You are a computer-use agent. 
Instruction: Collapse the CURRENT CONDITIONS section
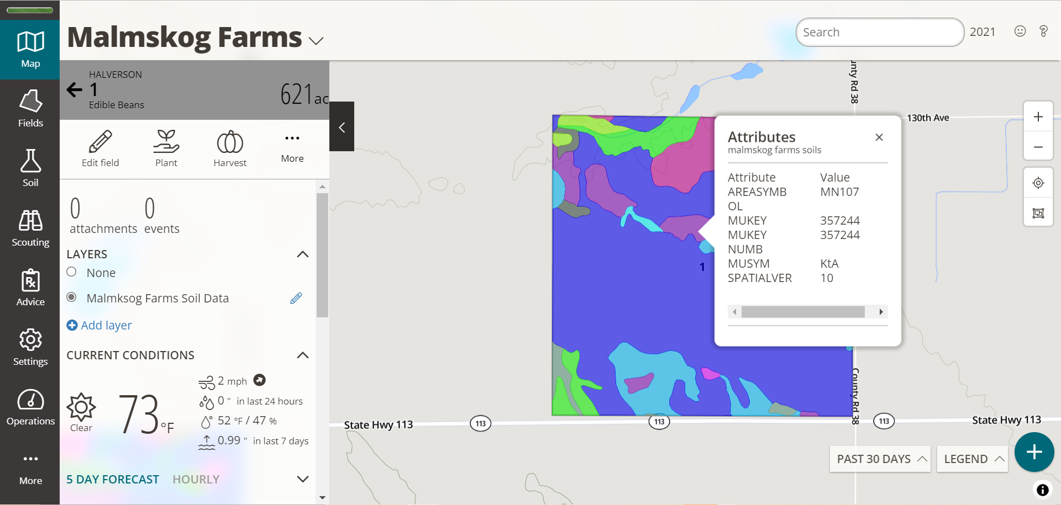point(303,355)
